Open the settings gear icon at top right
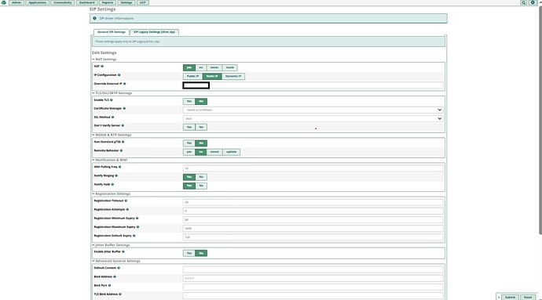Viewport: 542px width, 300px height. click(x=533, y=2)
